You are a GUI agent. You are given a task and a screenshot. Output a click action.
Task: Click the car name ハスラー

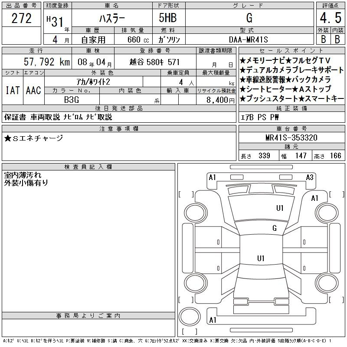112,19
